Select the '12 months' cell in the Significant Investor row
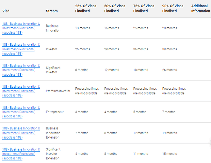This screenshot has width=211, height=163. tap(112, 70)
